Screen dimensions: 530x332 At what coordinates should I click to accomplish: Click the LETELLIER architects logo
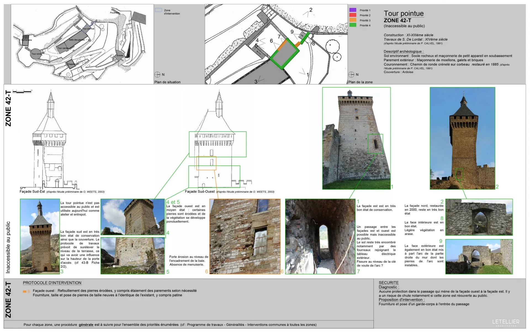tap(506, 322)
